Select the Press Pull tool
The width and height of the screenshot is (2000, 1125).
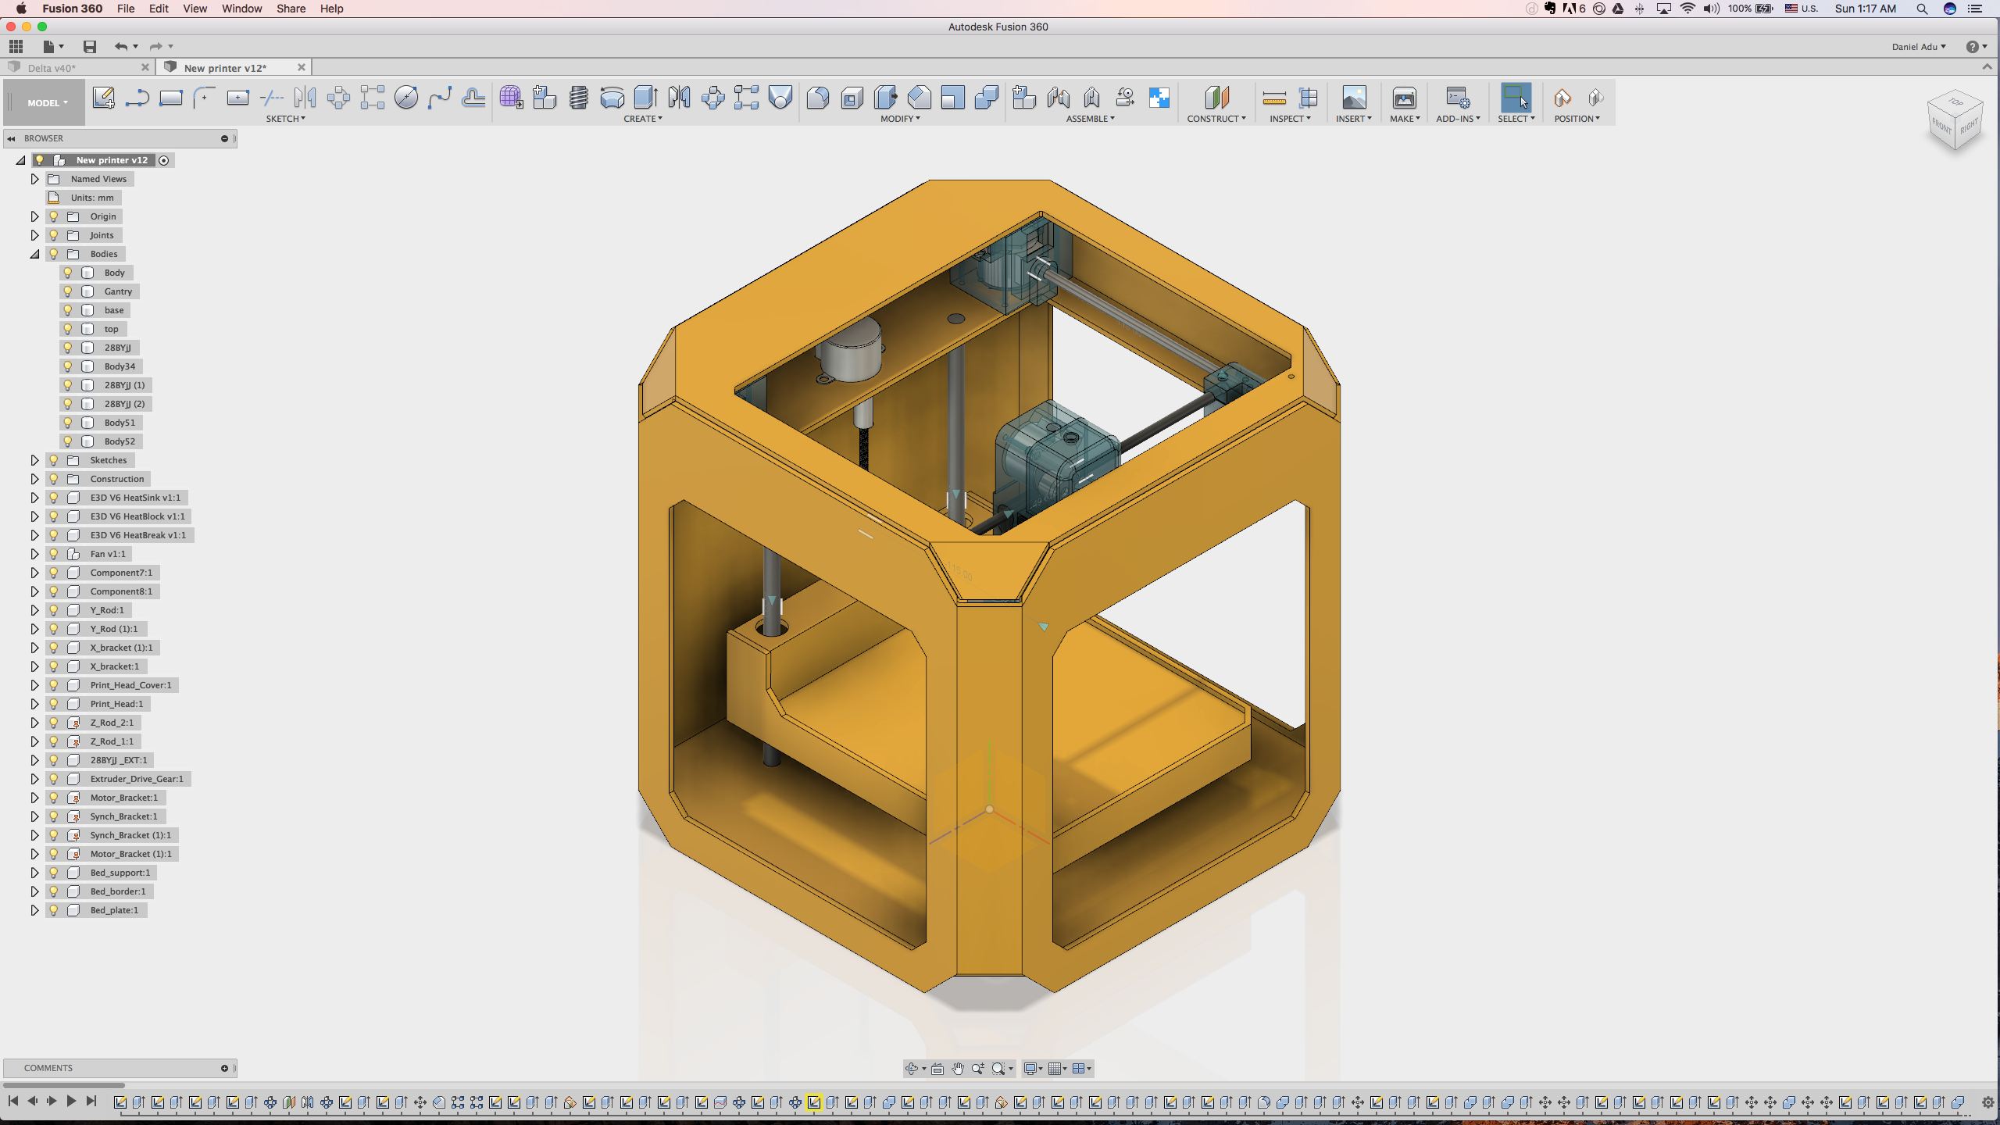coord(885,98)
